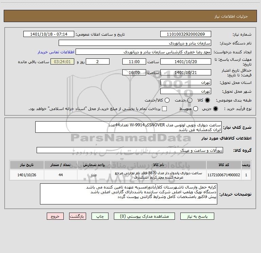Viewport: 261px width, 253px height.
Task: Click the گروه کالا field زیورآلات و ساعت
Action: 130,150
